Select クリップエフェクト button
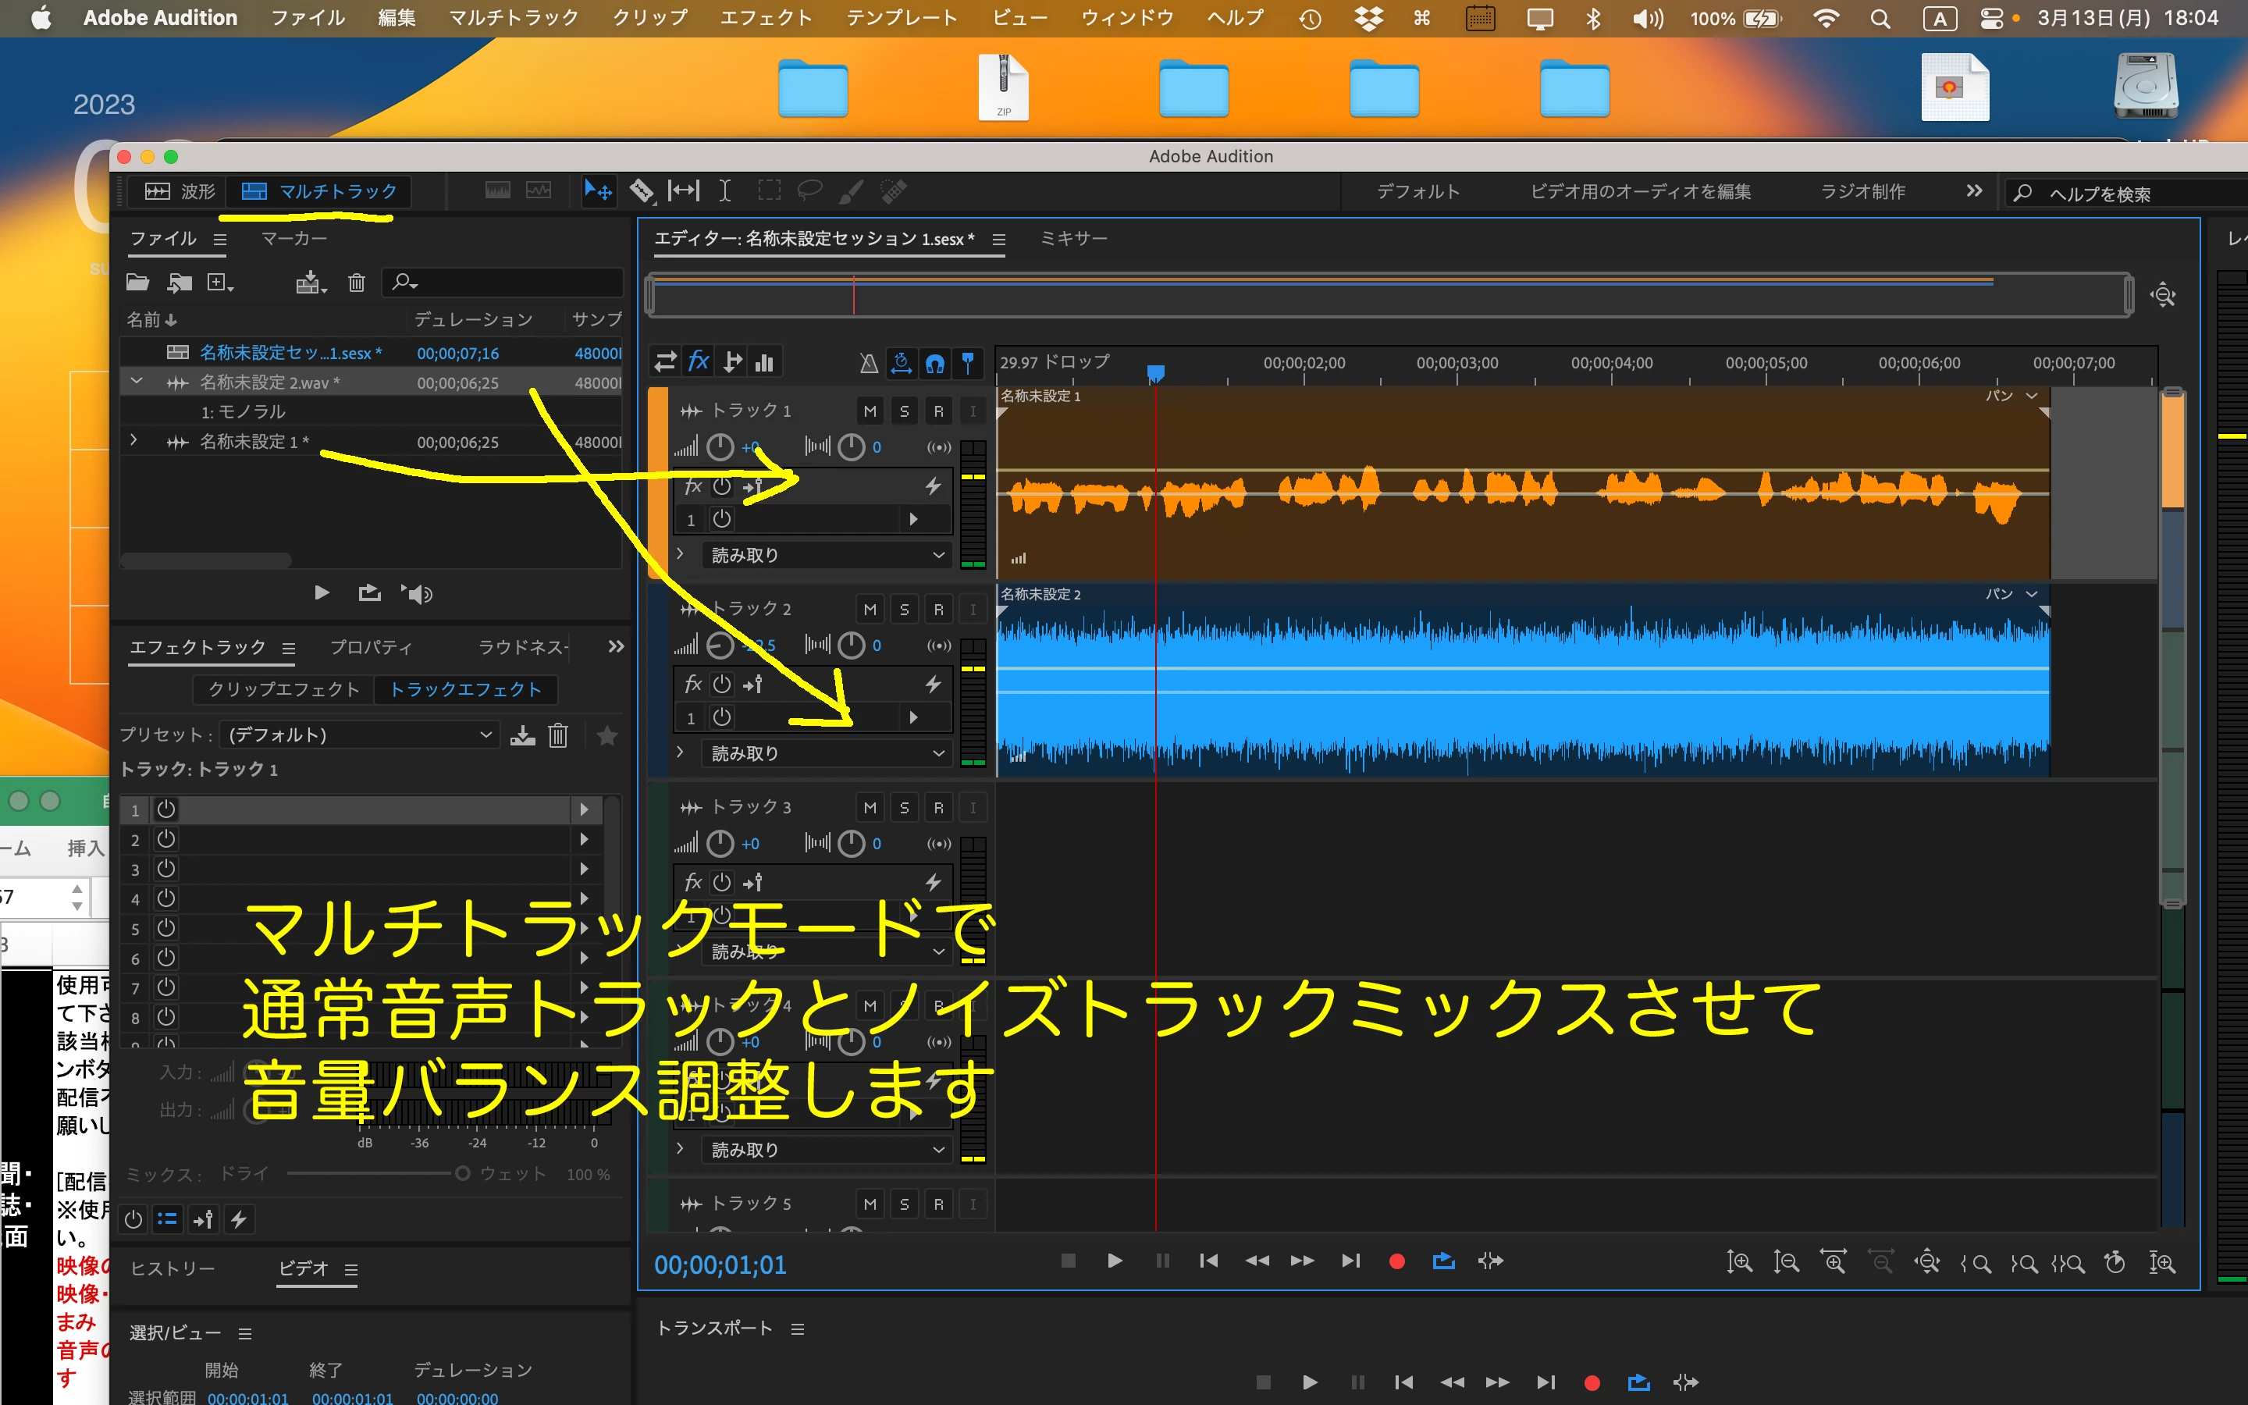The width and height of the screenshot is (2248, 1405). 283,689
